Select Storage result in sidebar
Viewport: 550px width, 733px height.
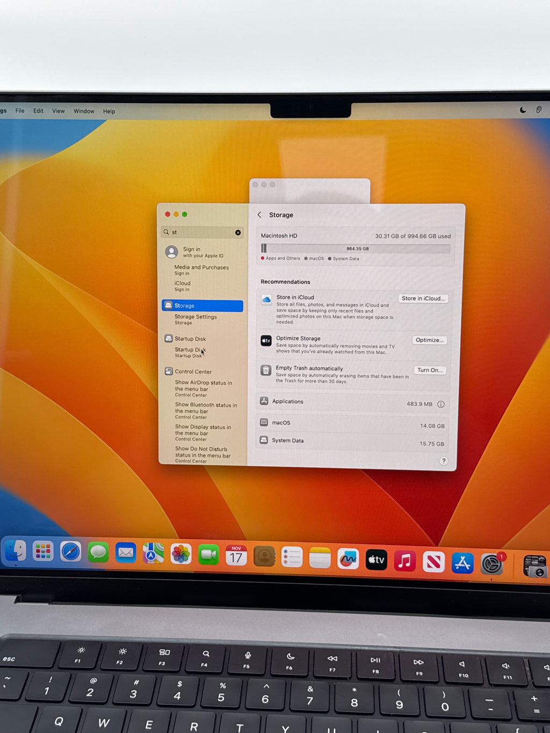pos(202,306)
